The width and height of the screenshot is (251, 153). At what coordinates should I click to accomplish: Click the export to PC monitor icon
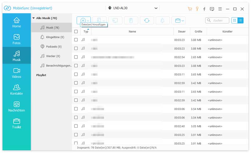[115, 20]
